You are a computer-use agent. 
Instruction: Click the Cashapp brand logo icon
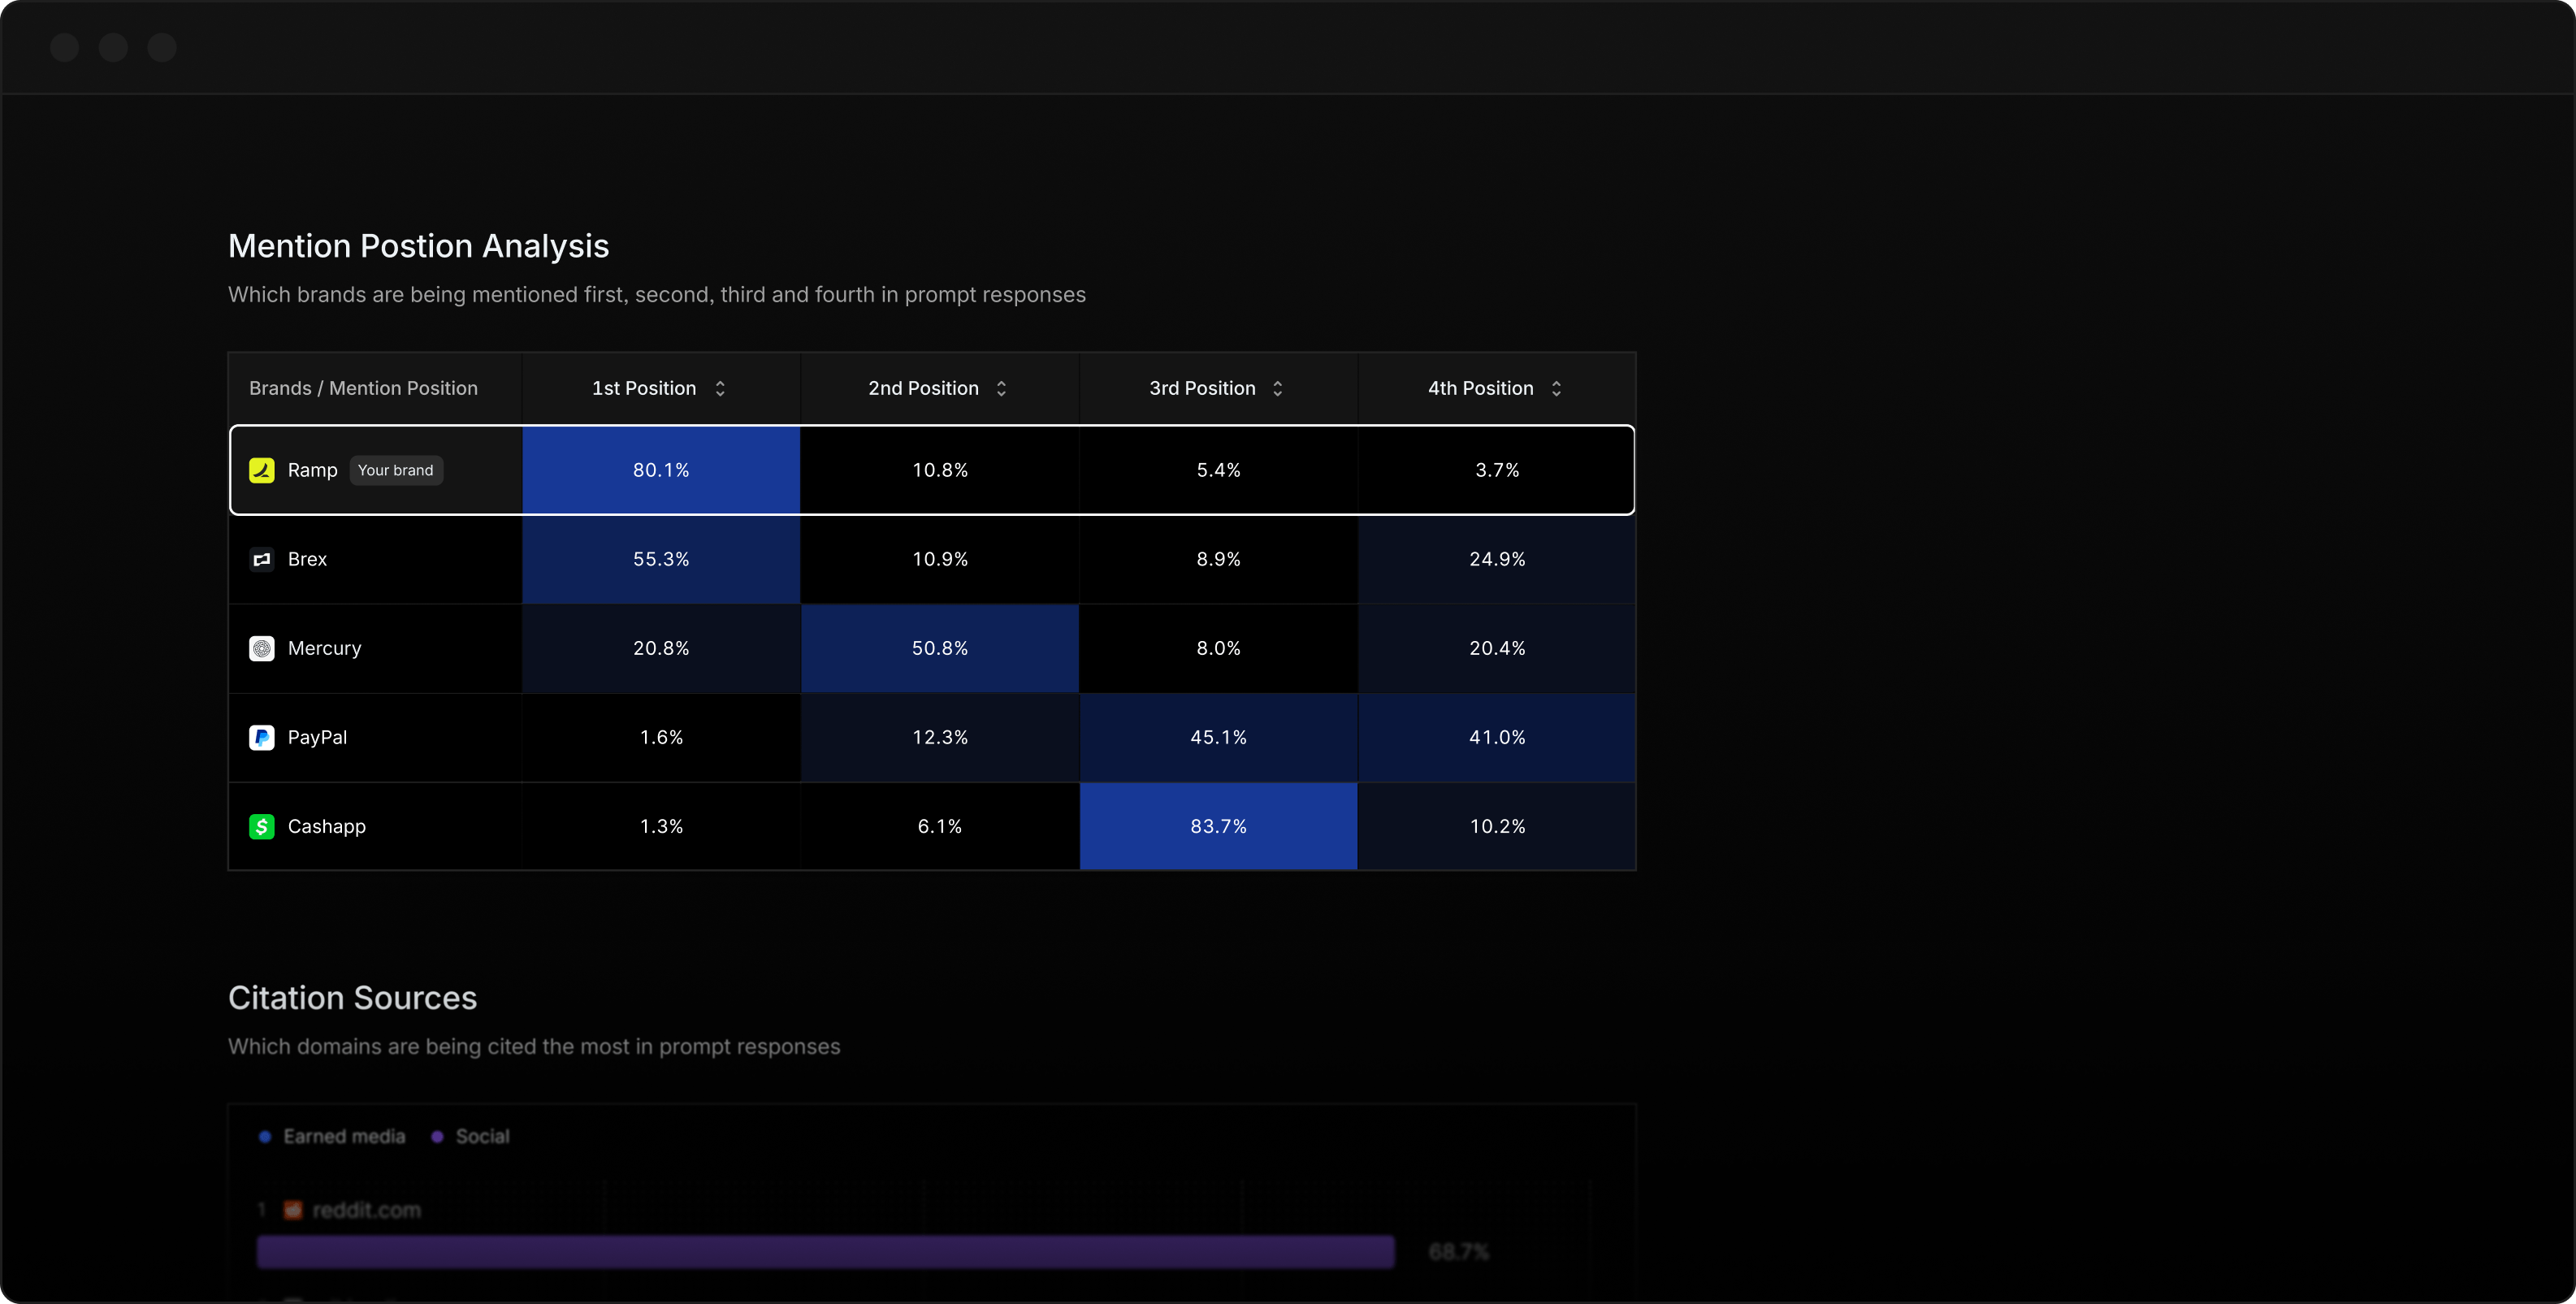pos(262,826)
